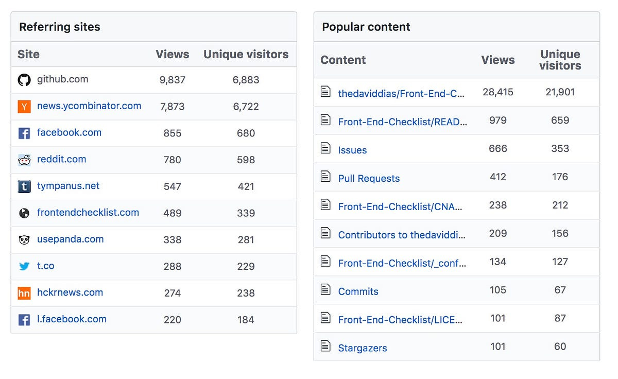
Task: Open the Front-End-Checklist/READ... content link
Action: click(x=403, y=122)
